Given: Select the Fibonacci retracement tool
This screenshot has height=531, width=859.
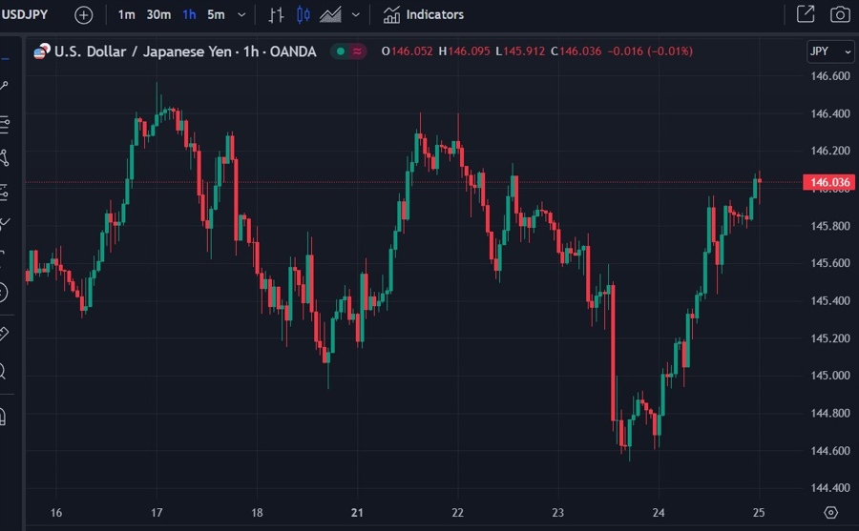Looking at the screenshot, I should pyautogui.click(x=5, y=125).
